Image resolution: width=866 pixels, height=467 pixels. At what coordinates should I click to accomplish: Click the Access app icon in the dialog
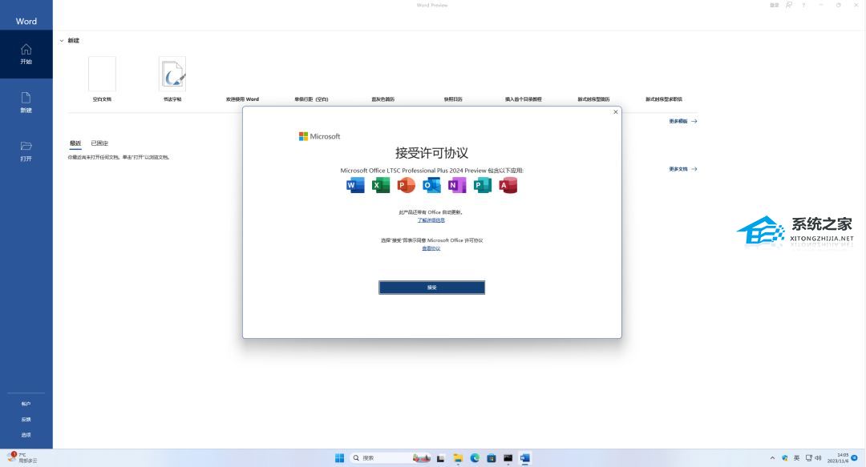508,185
